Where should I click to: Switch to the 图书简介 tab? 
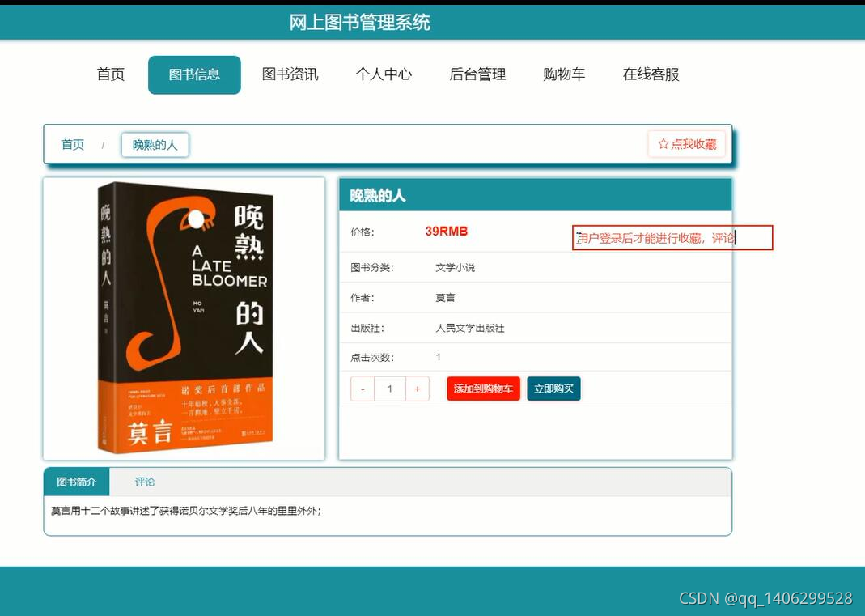pyautogui.click(x=76, y=482)
